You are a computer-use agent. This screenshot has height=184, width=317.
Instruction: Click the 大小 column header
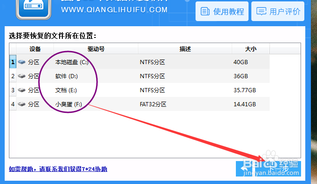[x=251, y=49]
